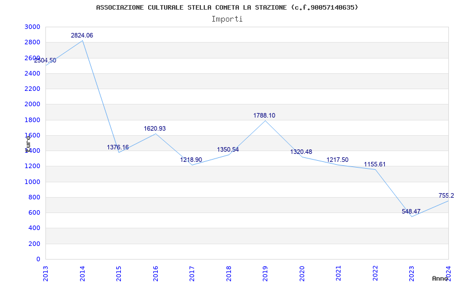This screenshot has height=284, width=454.
Task: Click the 2014 x-axis year label
Action: [82, 274]
